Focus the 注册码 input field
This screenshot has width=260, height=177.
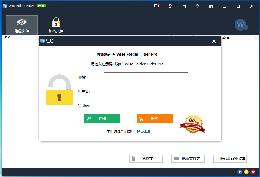146,105
